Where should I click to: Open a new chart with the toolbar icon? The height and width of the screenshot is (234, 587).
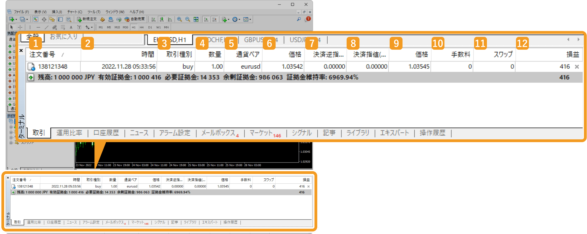click(11, 19)
